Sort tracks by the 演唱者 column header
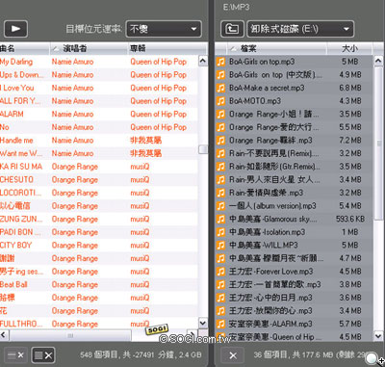This screenshot has height=367, width=385. pos(89,48)
